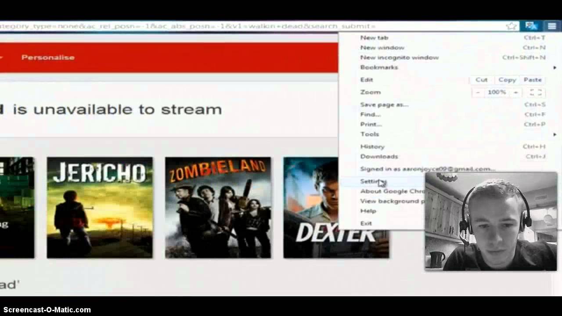
Task: Open the Zombieland poster thumbnail
Action: coord(218,208)
